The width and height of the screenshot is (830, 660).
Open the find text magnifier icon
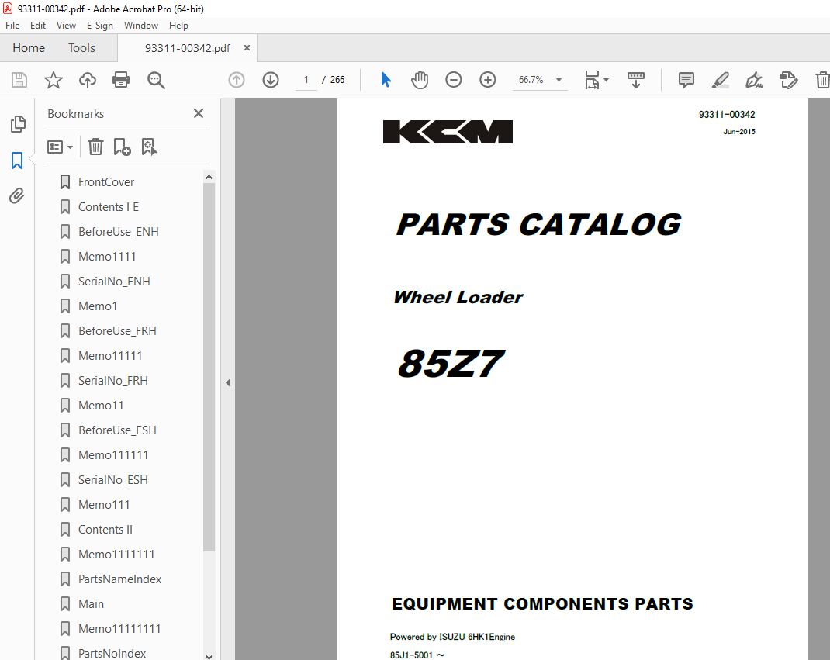click(156, 80)
